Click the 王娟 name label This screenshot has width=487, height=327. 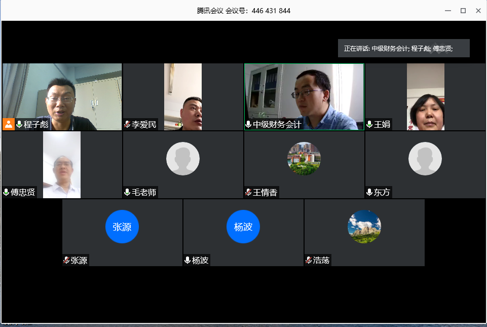point(382,124)
